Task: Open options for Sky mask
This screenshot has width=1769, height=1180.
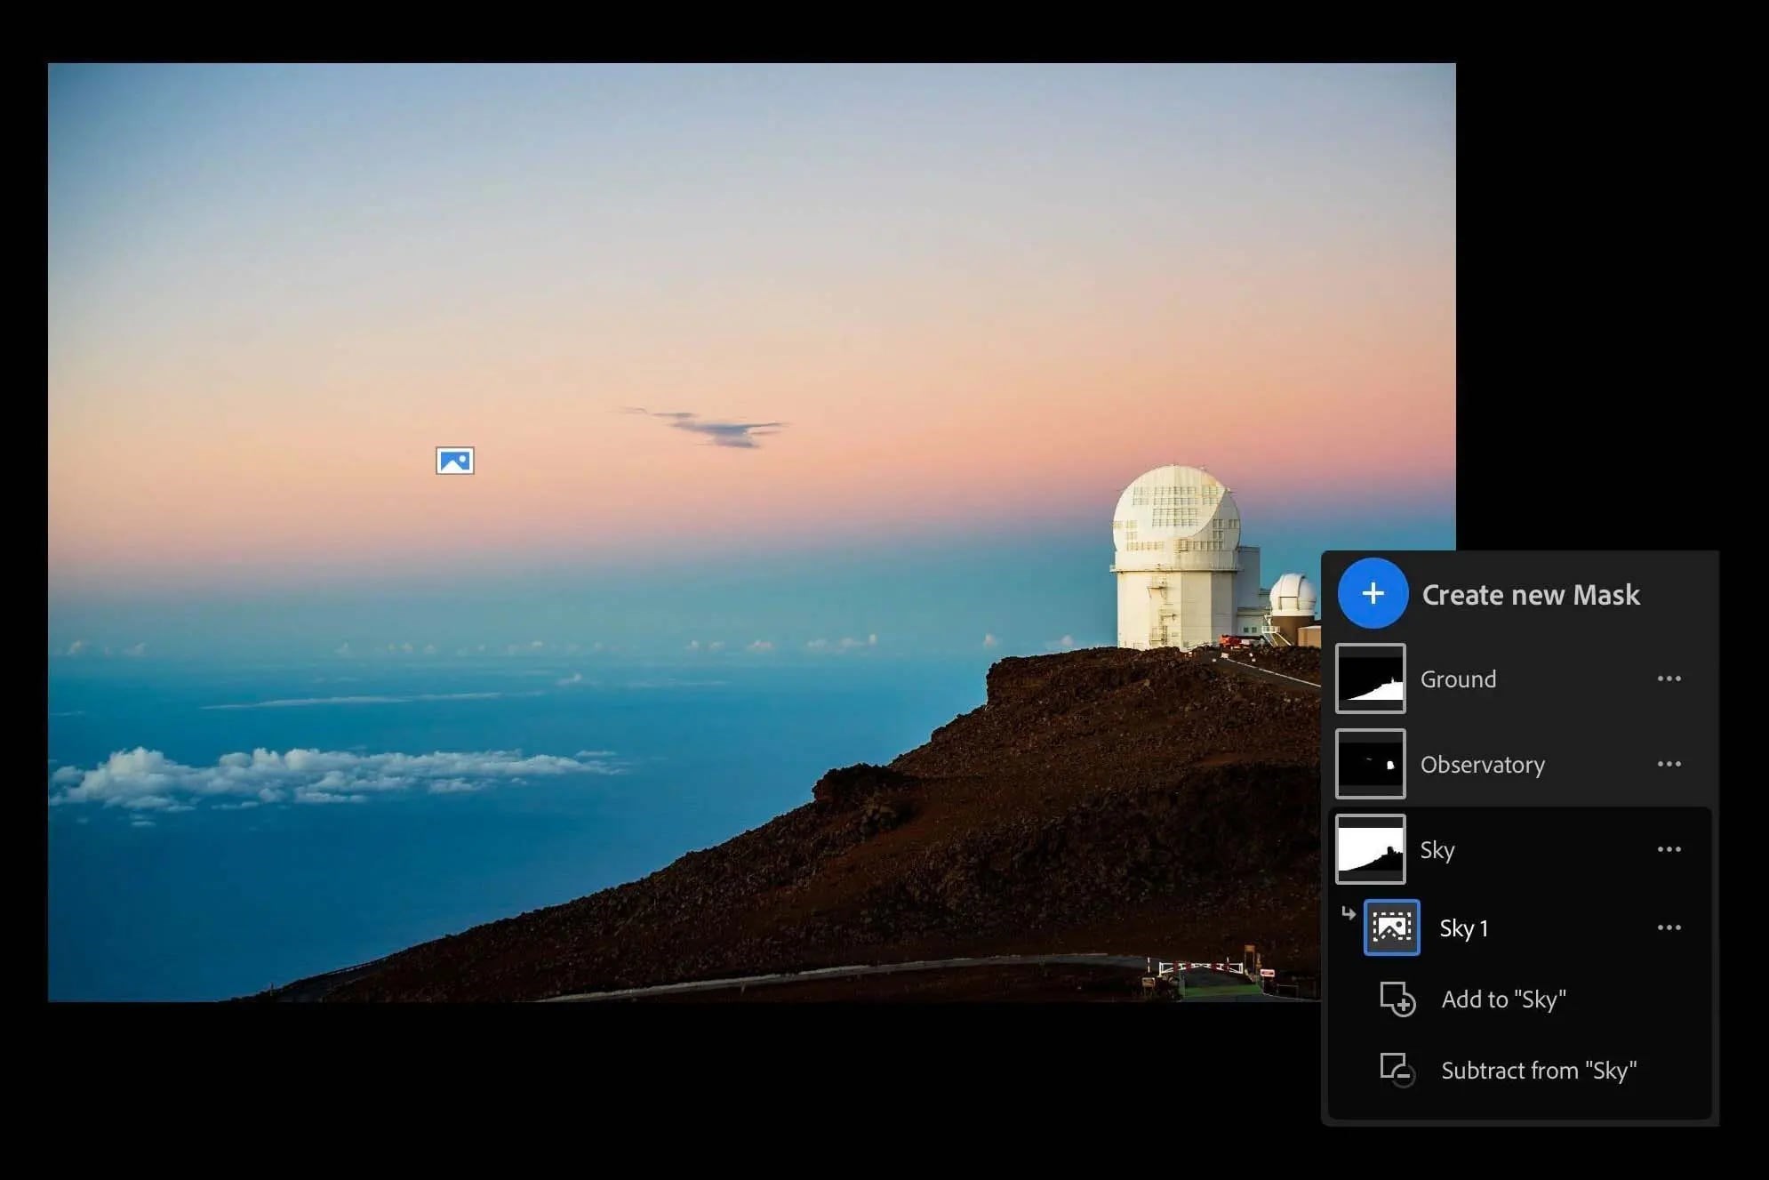Action: tap(1669, 849)
